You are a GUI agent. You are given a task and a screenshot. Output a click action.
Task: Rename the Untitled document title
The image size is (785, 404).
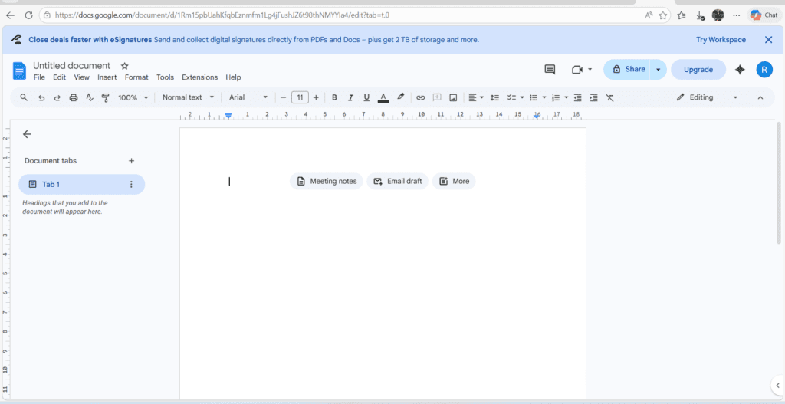71,66
